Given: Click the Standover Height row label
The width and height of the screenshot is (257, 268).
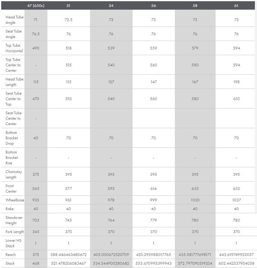Looking at the screenshot, I should (14, 220).
